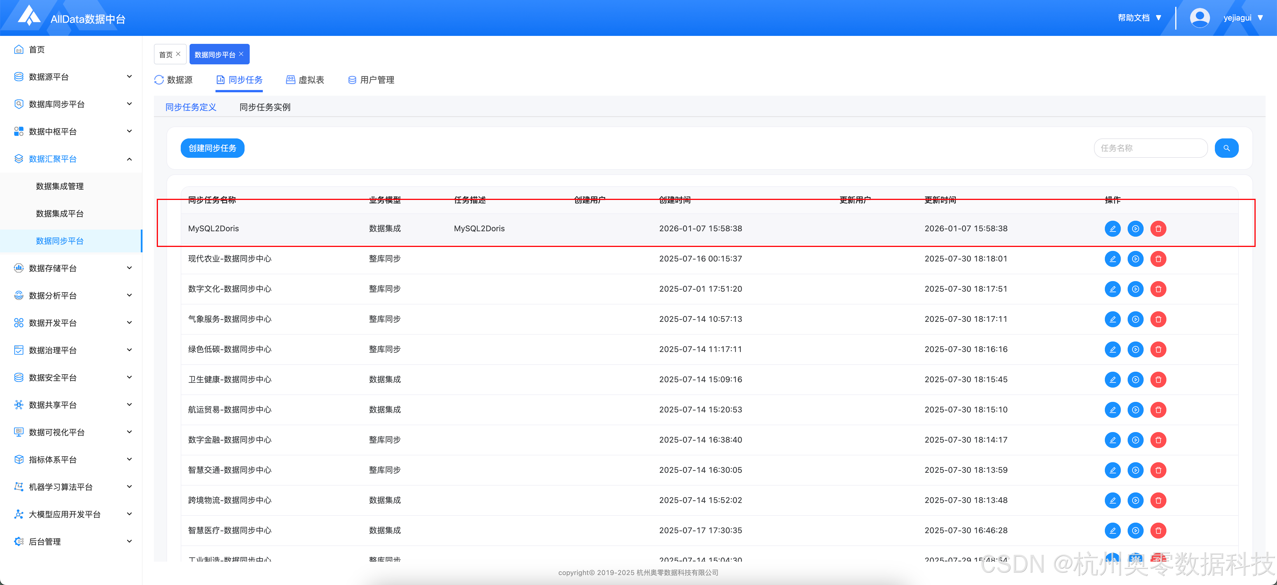1277x585 pixels.
Task: Close the 数据同步平台 page tab
Action: pyautogui.click(x=241, y=54)
